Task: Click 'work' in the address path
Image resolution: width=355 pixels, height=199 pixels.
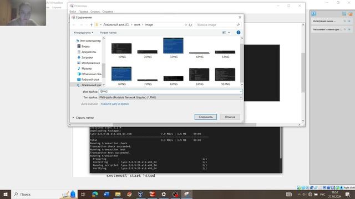Action: point(137,25)
